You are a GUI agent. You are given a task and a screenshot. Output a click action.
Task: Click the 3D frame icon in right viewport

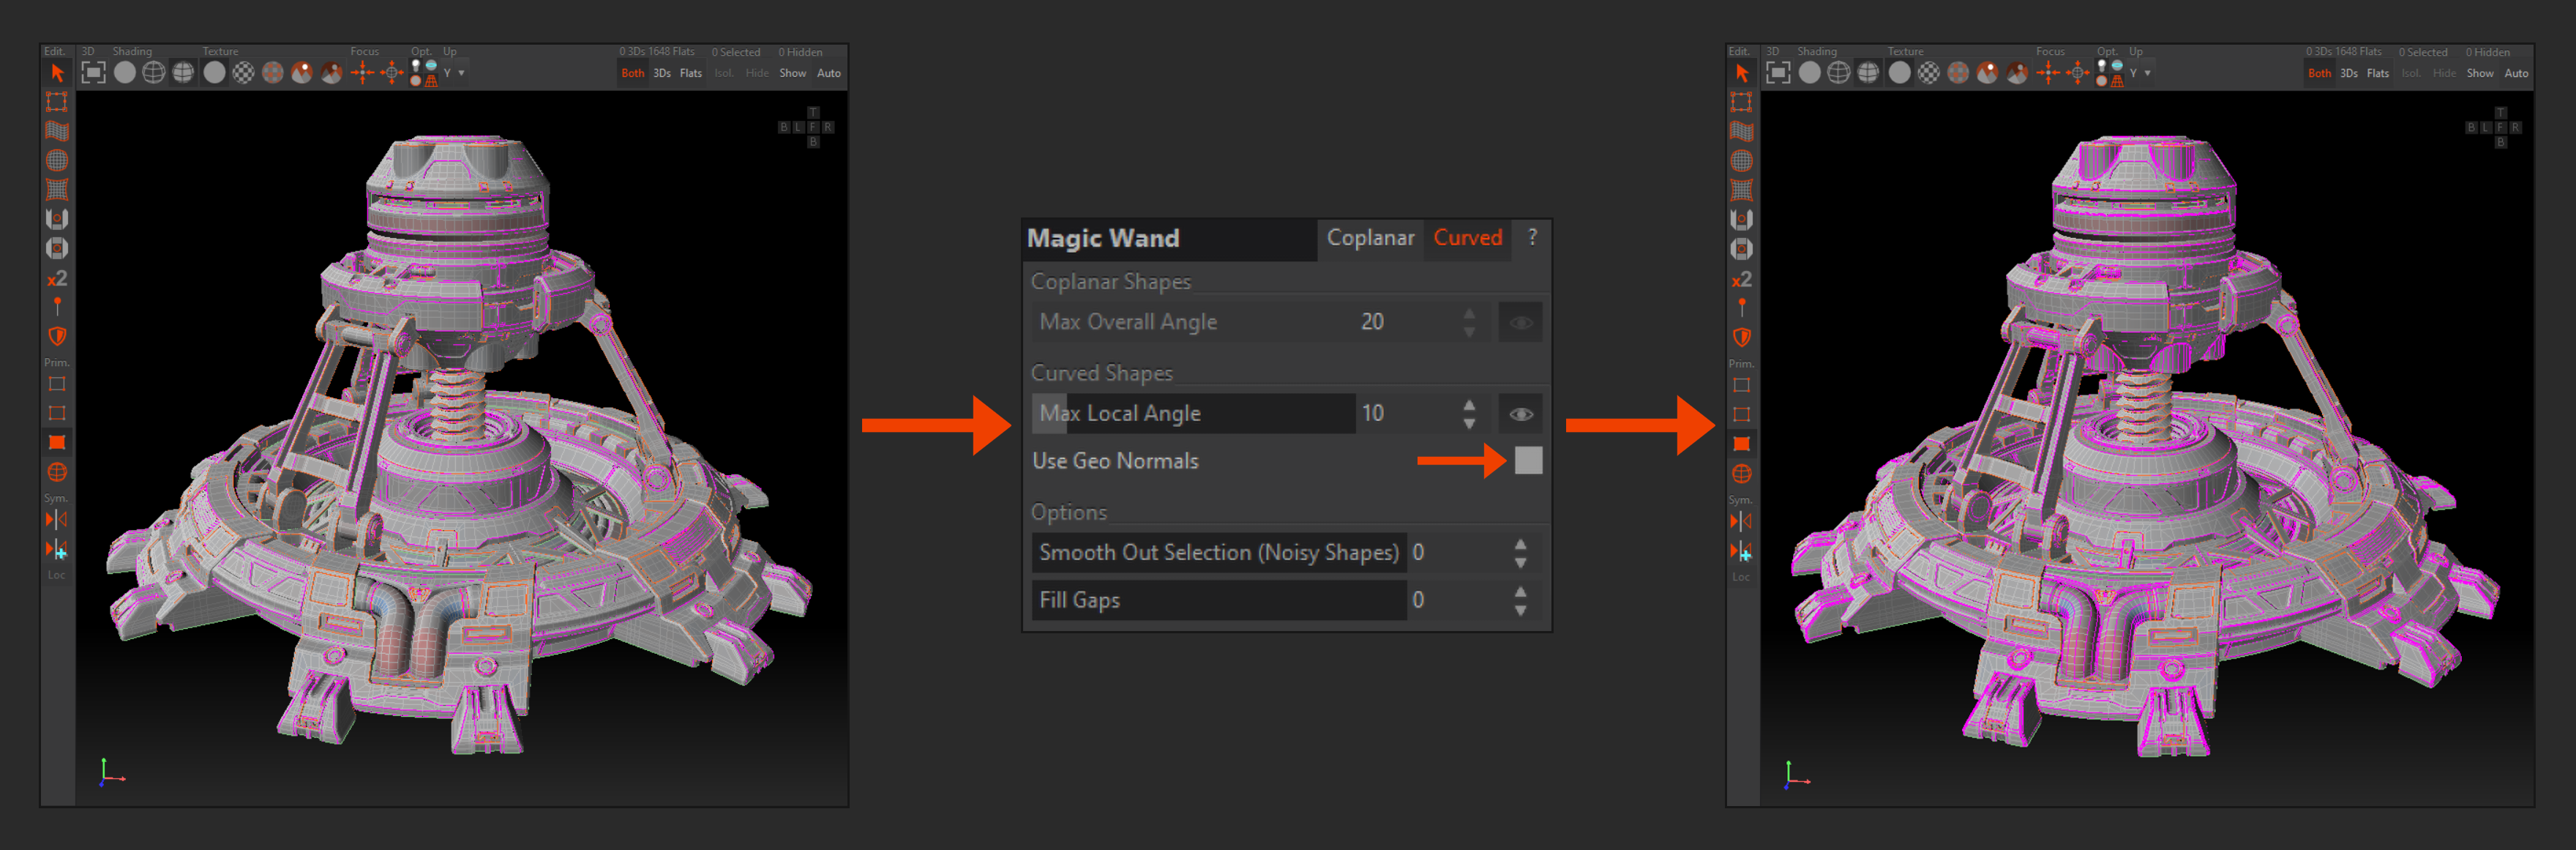point(1778,73)
